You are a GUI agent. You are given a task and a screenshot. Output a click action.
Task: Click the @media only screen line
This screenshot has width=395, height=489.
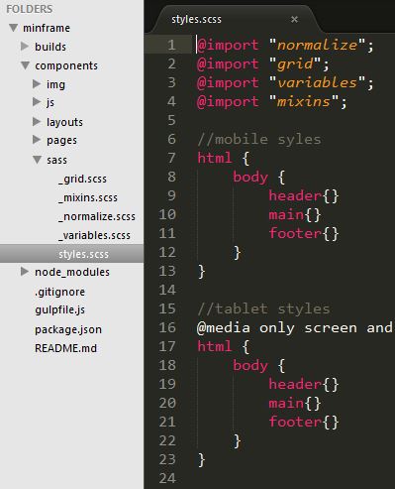(296, 328)
